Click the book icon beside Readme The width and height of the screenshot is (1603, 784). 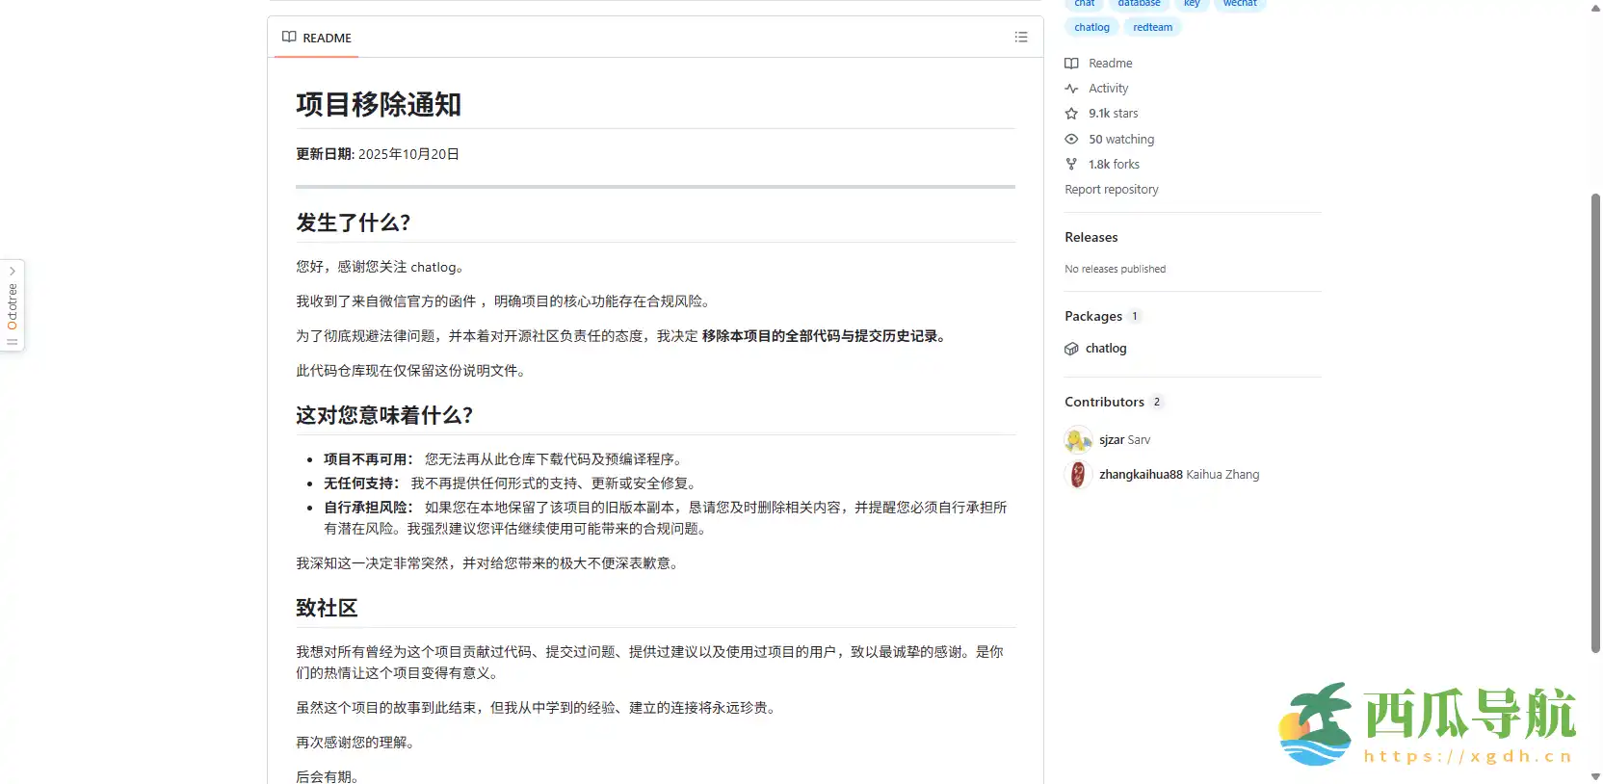tap(1071, 64)
